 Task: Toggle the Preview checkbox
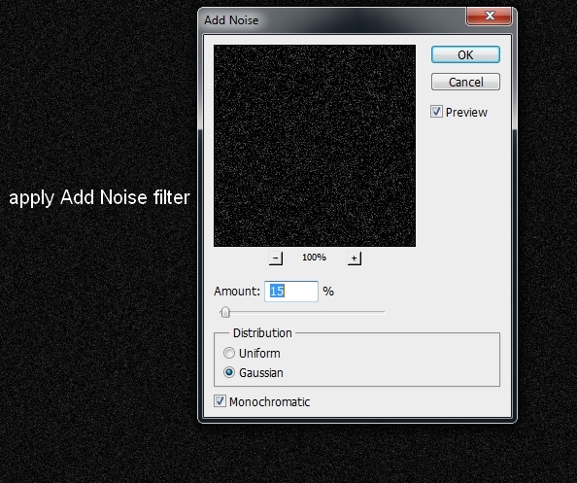[436, 112]
